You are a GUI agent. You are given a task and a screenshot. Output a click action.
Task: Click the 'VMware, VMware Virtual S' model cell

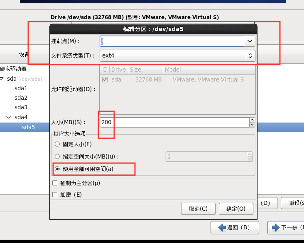[208, 79]
